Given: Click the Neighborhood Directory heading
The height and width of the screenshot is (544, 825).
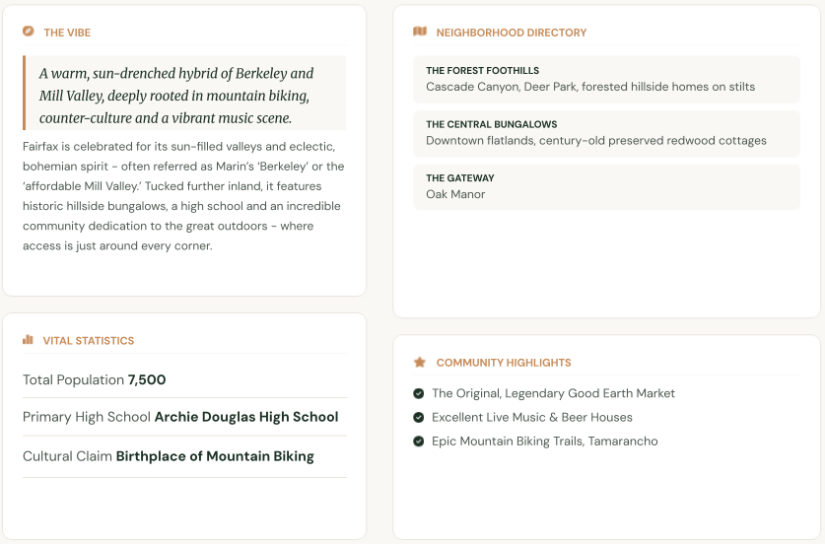Looking at the screenshot, I should tap(512, 33).
